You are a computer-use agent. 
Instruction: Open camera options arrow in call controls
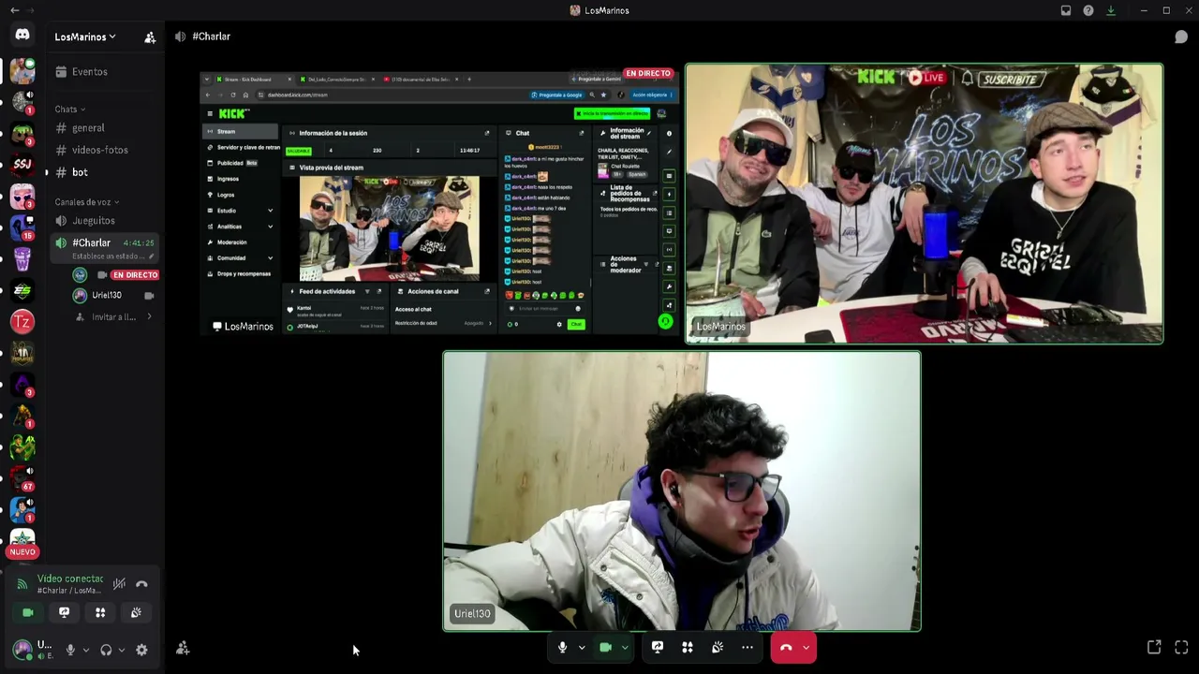pyautogui.click(x=625, y=647)
